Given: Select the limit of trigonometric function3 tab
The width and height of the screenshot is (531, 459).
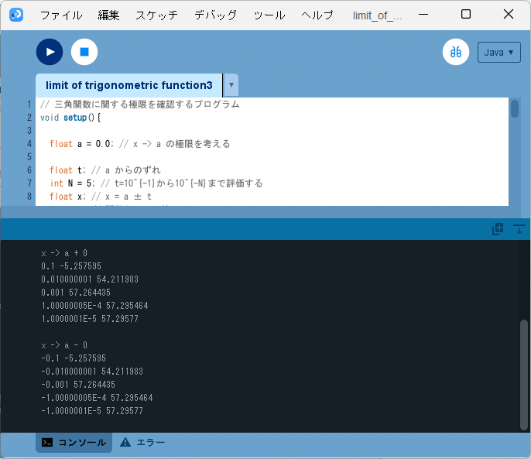Looking at the screenshot, I should 129,85.
